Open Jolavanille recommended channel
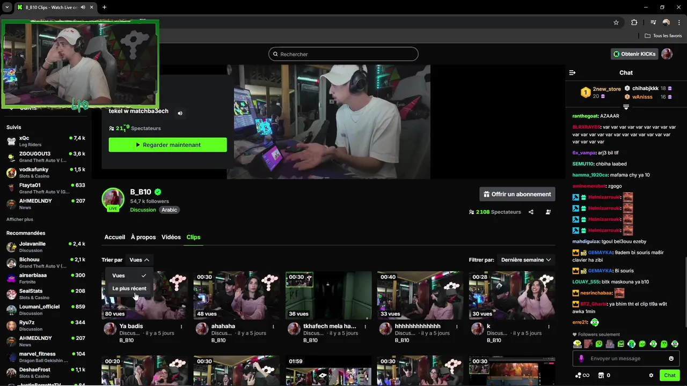 [x=46, y=247]
